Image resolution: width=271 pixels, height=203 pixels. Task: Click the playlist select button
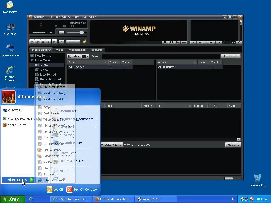[x=206, y=42]
